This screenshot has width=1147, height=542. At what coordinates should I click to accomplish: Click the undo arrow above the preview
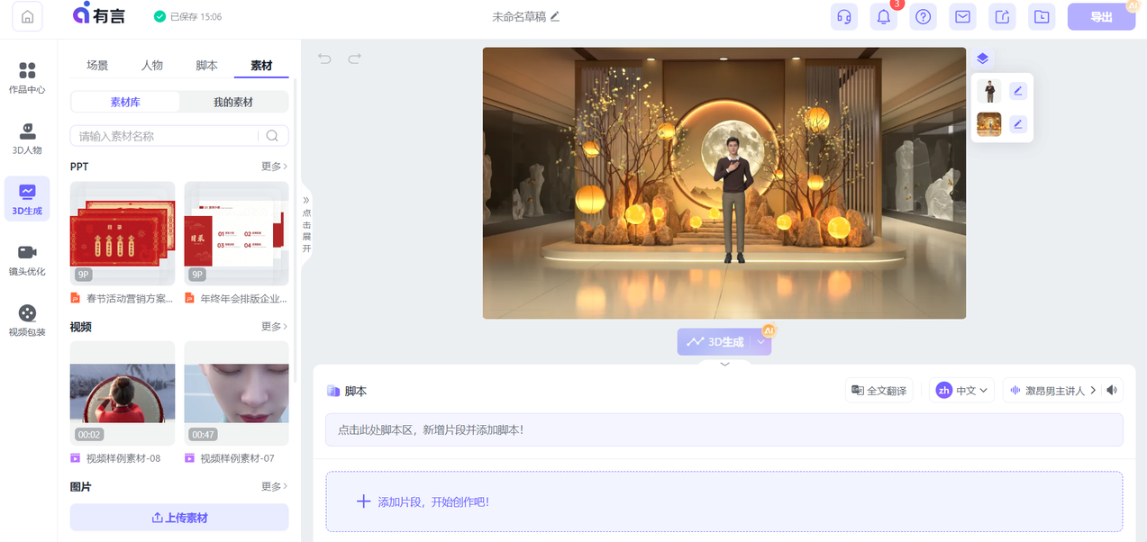[x=323, y=58]
